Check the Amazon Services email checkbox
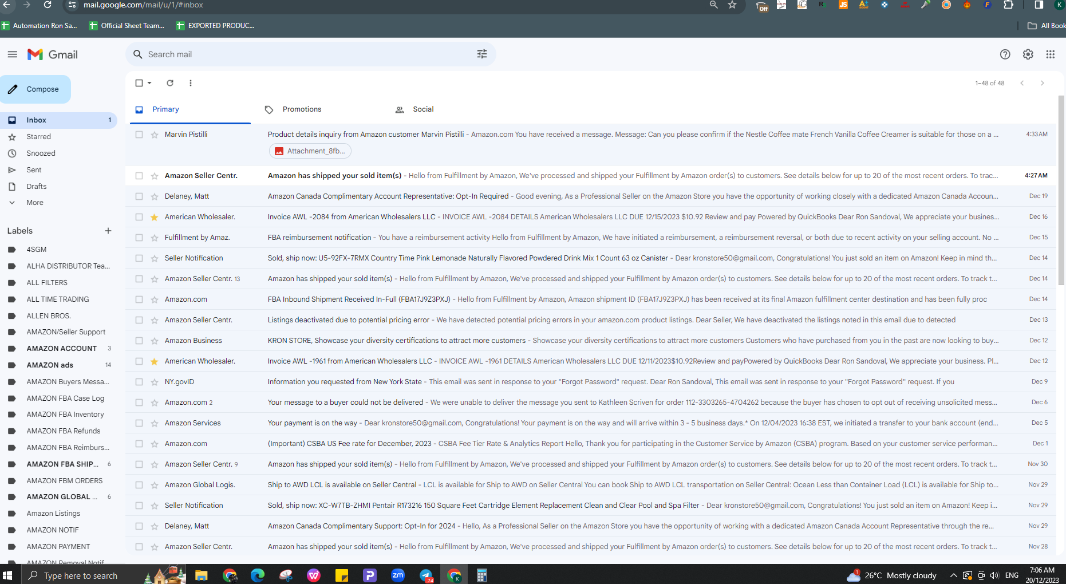 (x=139, y=423)
